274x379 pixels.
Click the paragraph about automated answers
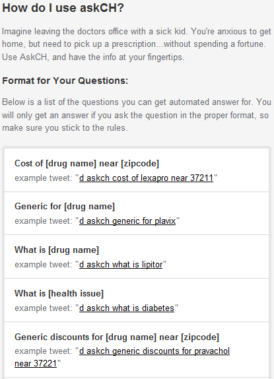137,115
